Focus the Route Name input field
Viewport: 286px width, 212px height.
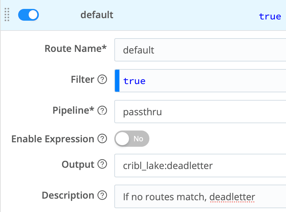pyautogui.click(x=200, y=50)
